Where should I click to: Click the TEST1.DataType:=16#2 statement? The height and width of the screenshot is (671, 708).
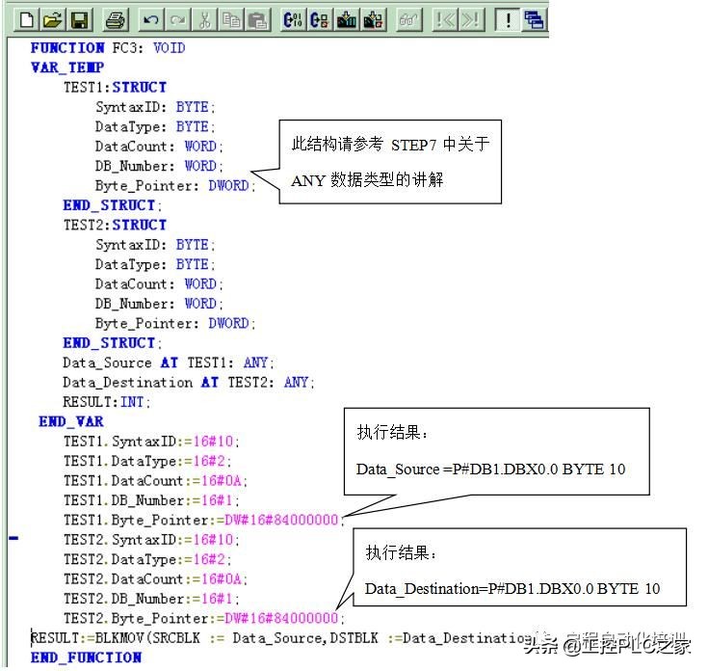(147, 462)
